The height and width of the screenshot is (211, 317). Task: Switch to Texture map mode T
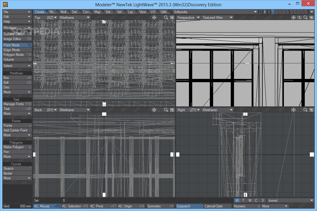243,201
